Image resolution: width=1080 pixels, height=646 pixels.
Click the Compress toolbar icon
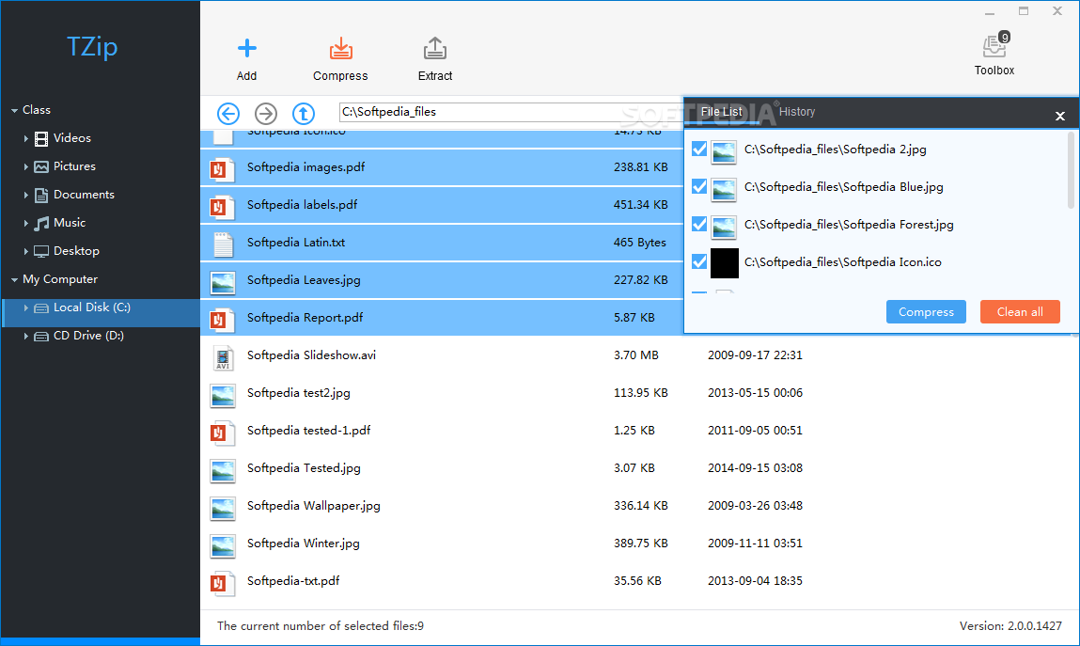coord(340,48)
